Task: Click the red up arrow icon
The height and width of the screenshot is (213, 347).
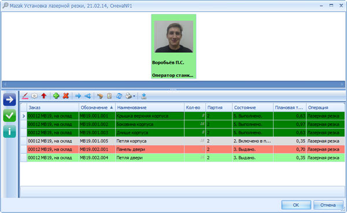Action: (x=44, y=96)
